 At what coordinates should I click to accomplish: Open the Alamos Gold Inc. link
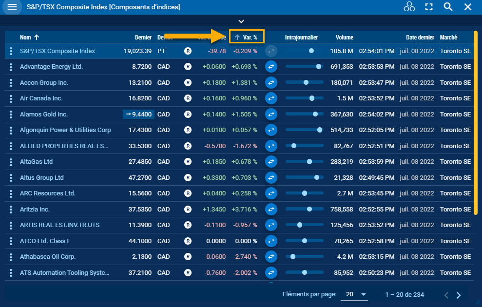pyautogui.click(x=44, y=115)
